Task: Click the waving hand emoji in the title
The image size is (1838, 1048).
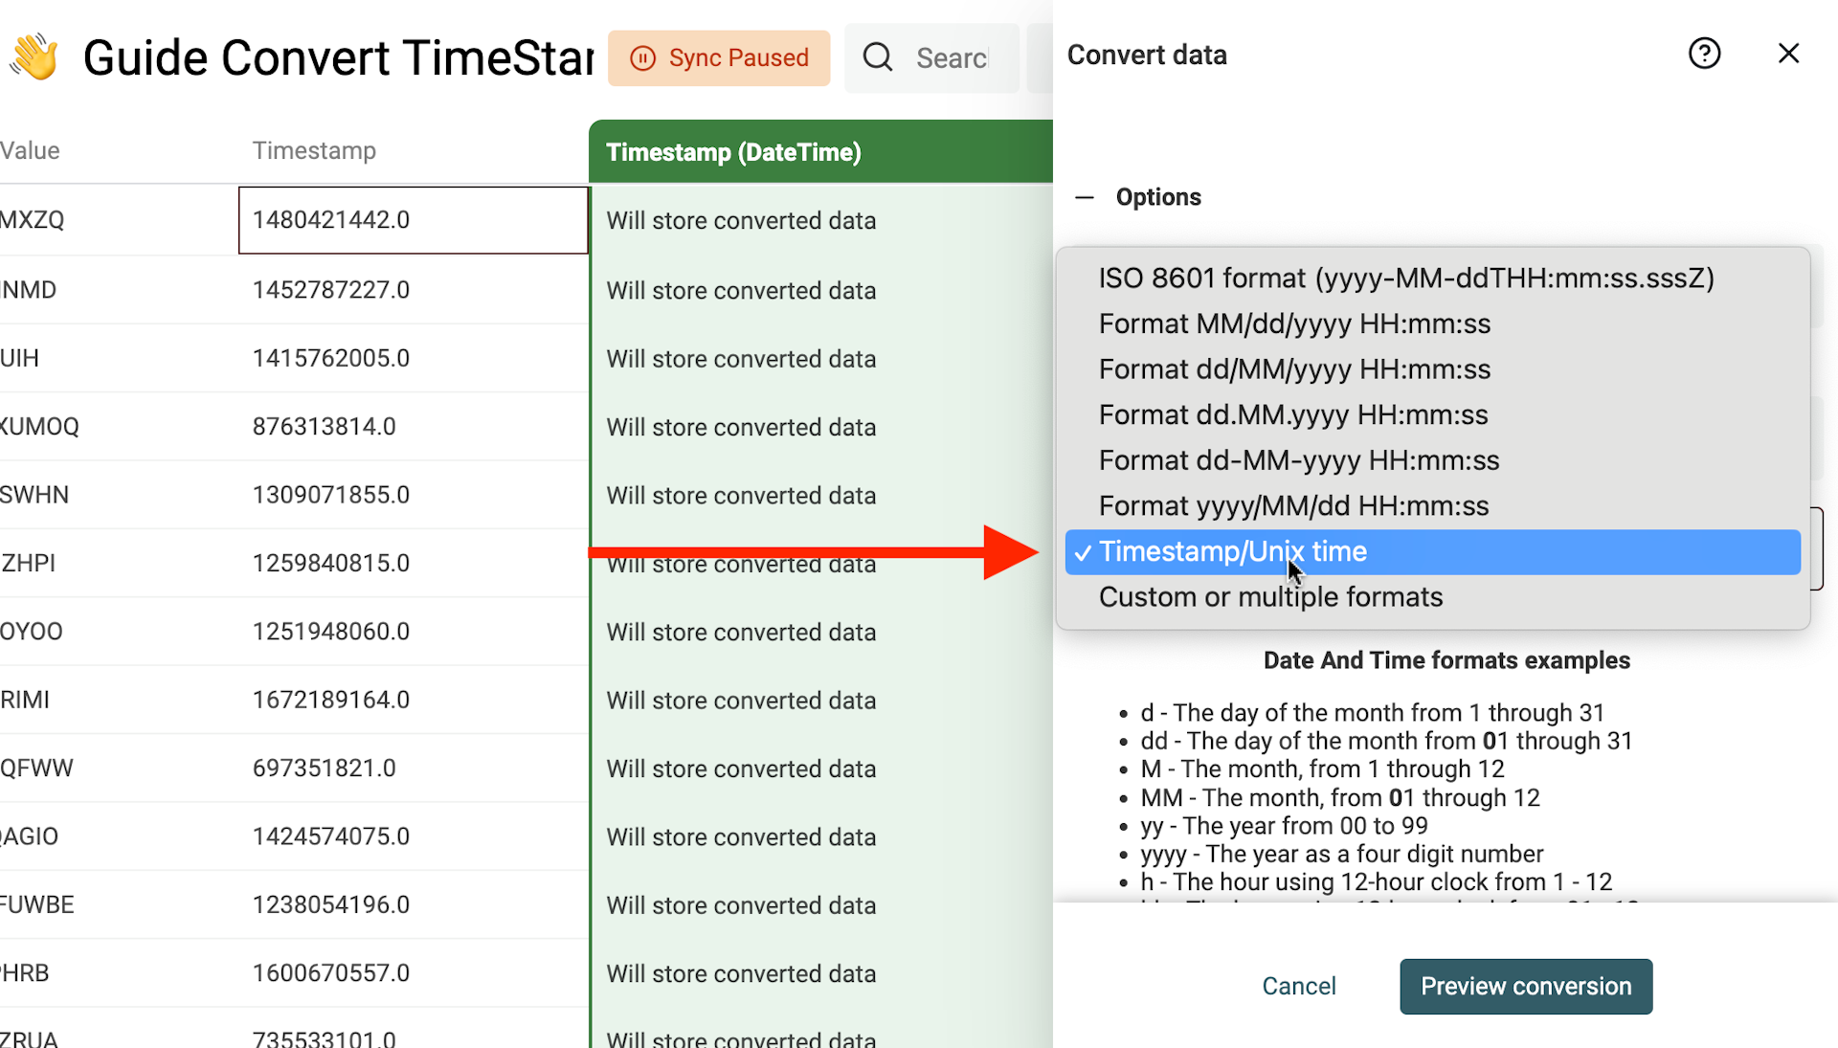Action: point(35,56)
